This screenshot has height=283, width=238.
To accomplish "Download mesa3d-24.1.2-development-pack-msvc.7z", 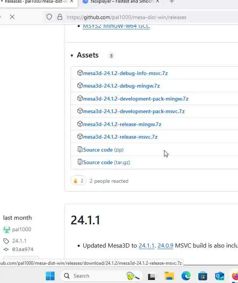I will [134, 111].
